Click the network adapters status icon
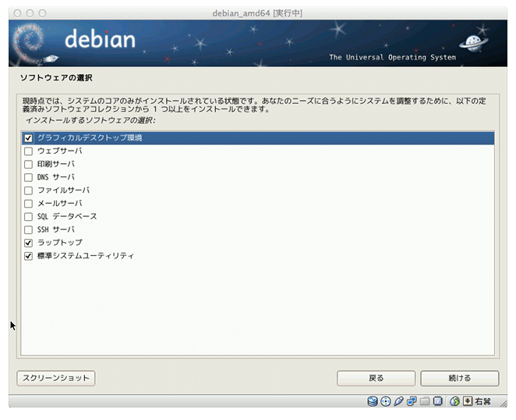The image size is (516, 420). pos(411,401)
